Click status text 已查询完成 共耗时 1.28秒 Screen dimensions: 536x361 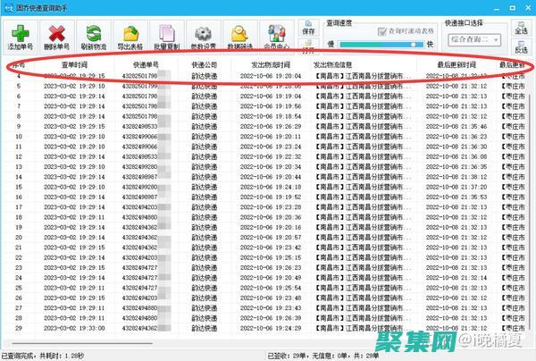[43, 357]
